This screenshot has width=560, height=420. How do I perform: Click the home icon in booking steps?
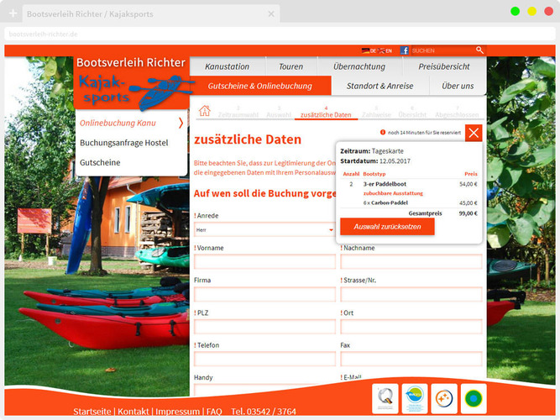204,110
